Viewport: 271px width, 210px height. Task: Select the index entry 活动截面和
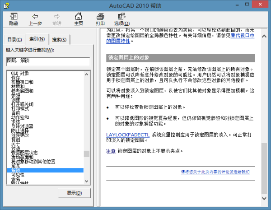pyautogui.click(x=22, y=157)
